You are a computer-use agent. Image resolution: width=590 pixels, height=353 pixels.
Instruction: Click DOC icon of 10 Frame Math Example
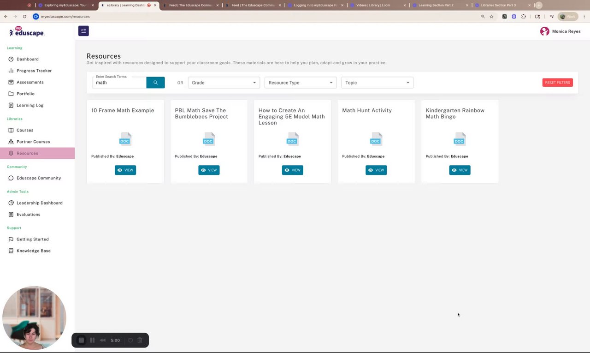point(125,139)
